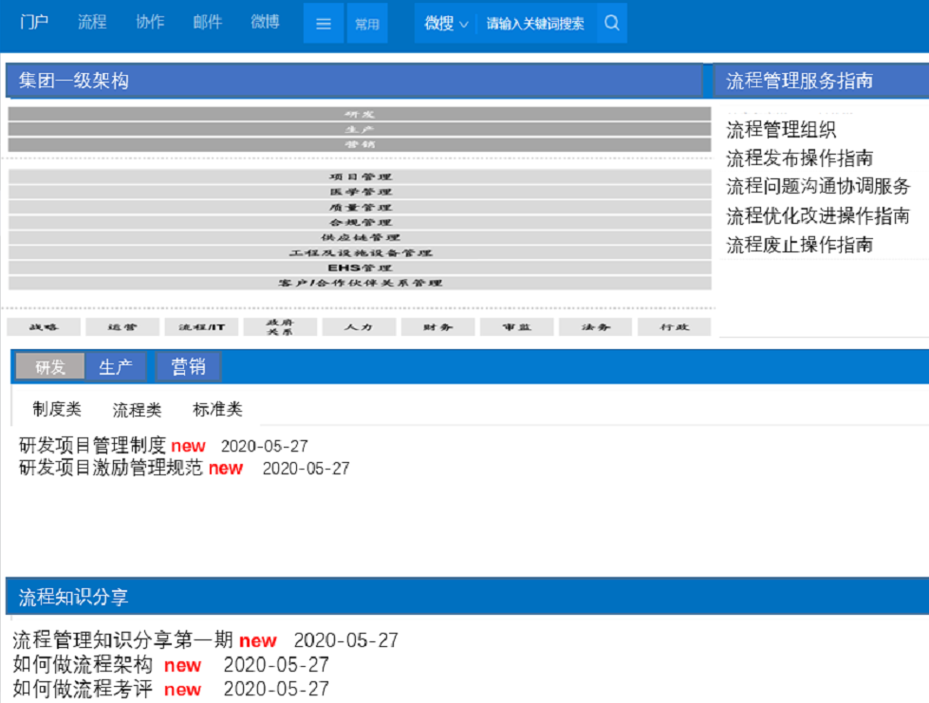Select the 标准类 sub-tab

pos(217,410)
